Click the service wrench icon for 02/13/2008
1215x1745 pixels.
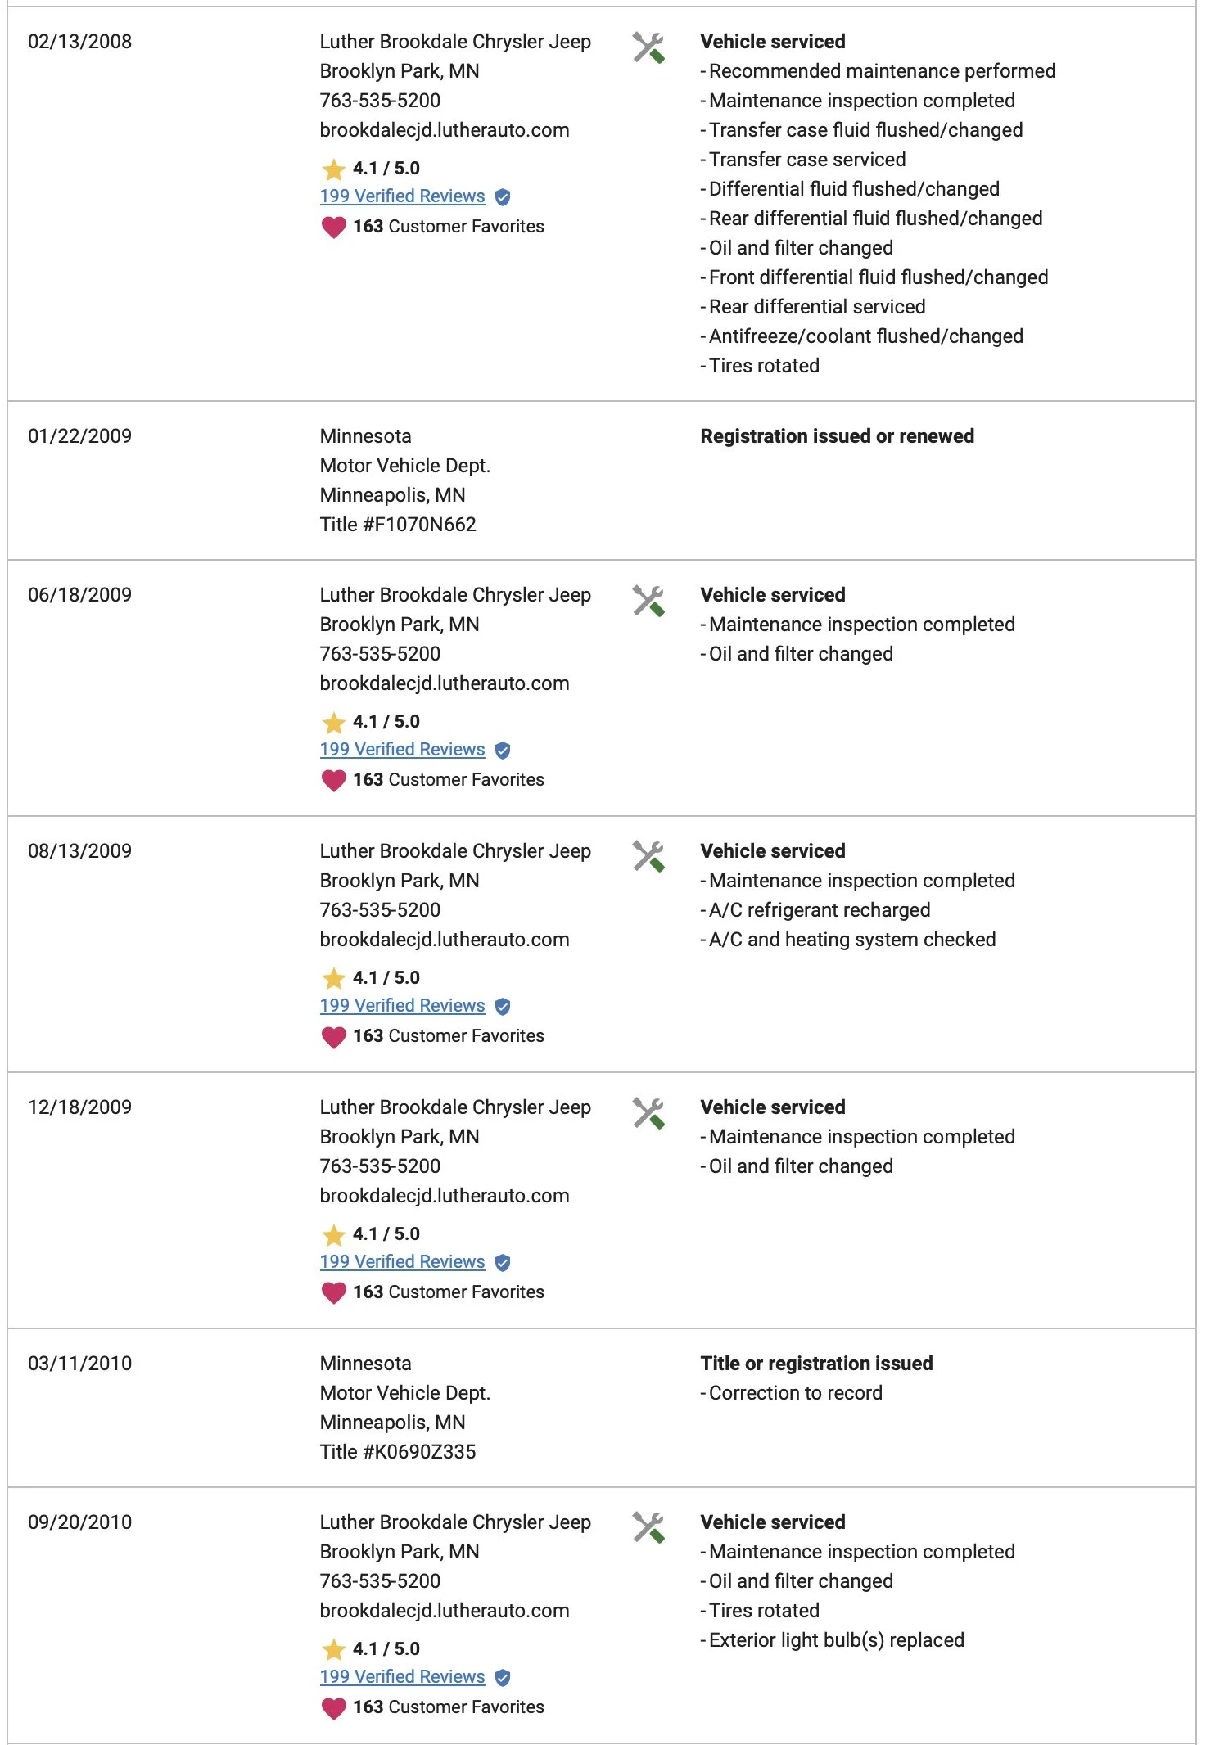click(648, 47)
